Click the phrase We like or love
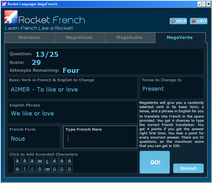The width and height of the screenshot is (212, 183). click(33, 113)
